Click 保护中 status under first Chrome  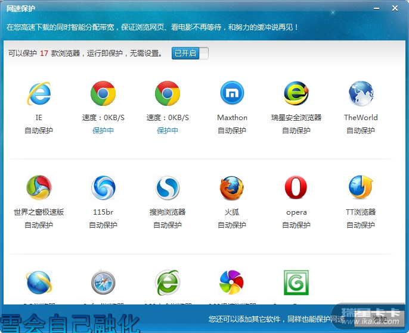(103, 131)
